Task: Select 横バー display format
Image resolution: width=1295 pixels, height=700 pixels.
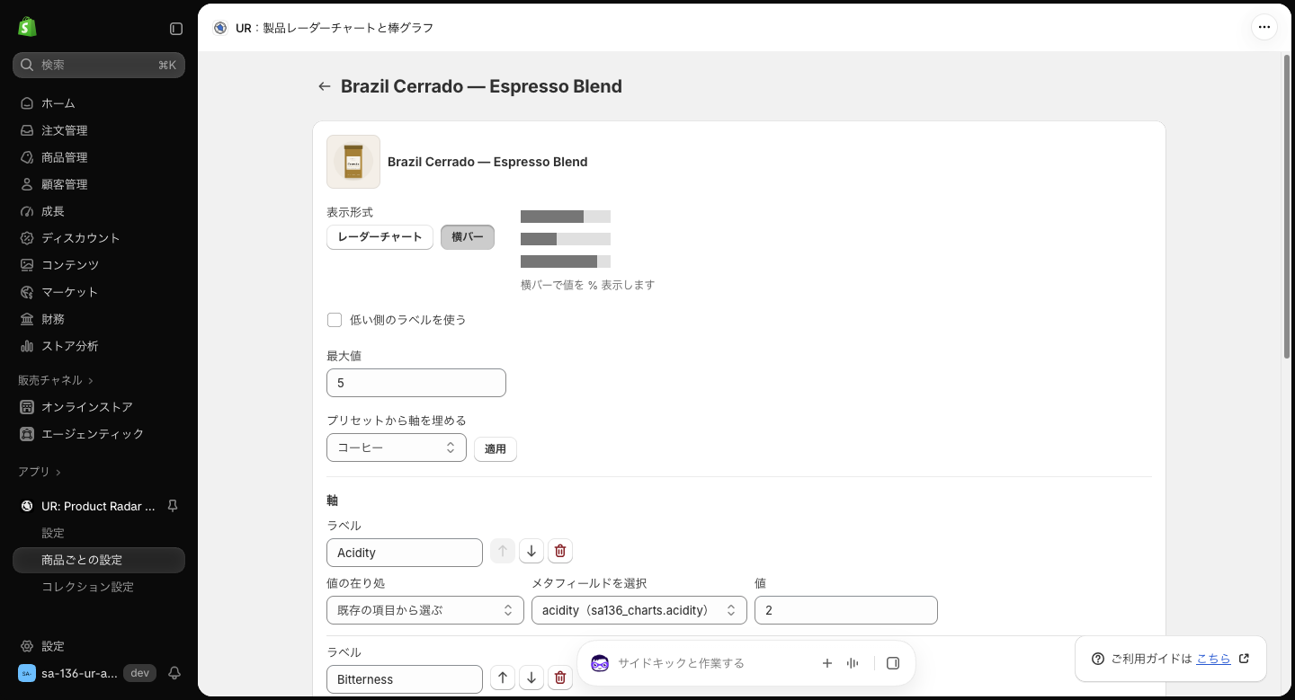Action: (x=468, y=237)
